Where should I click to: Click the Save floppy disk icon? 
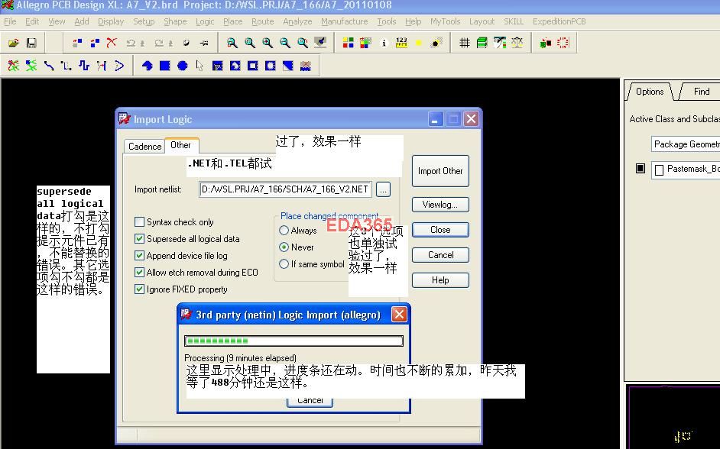31,43
